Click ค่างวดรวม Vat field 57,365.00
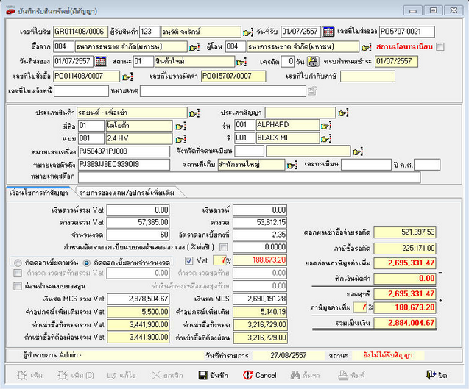This screenshot has height=389, width=469. (138, 223)
